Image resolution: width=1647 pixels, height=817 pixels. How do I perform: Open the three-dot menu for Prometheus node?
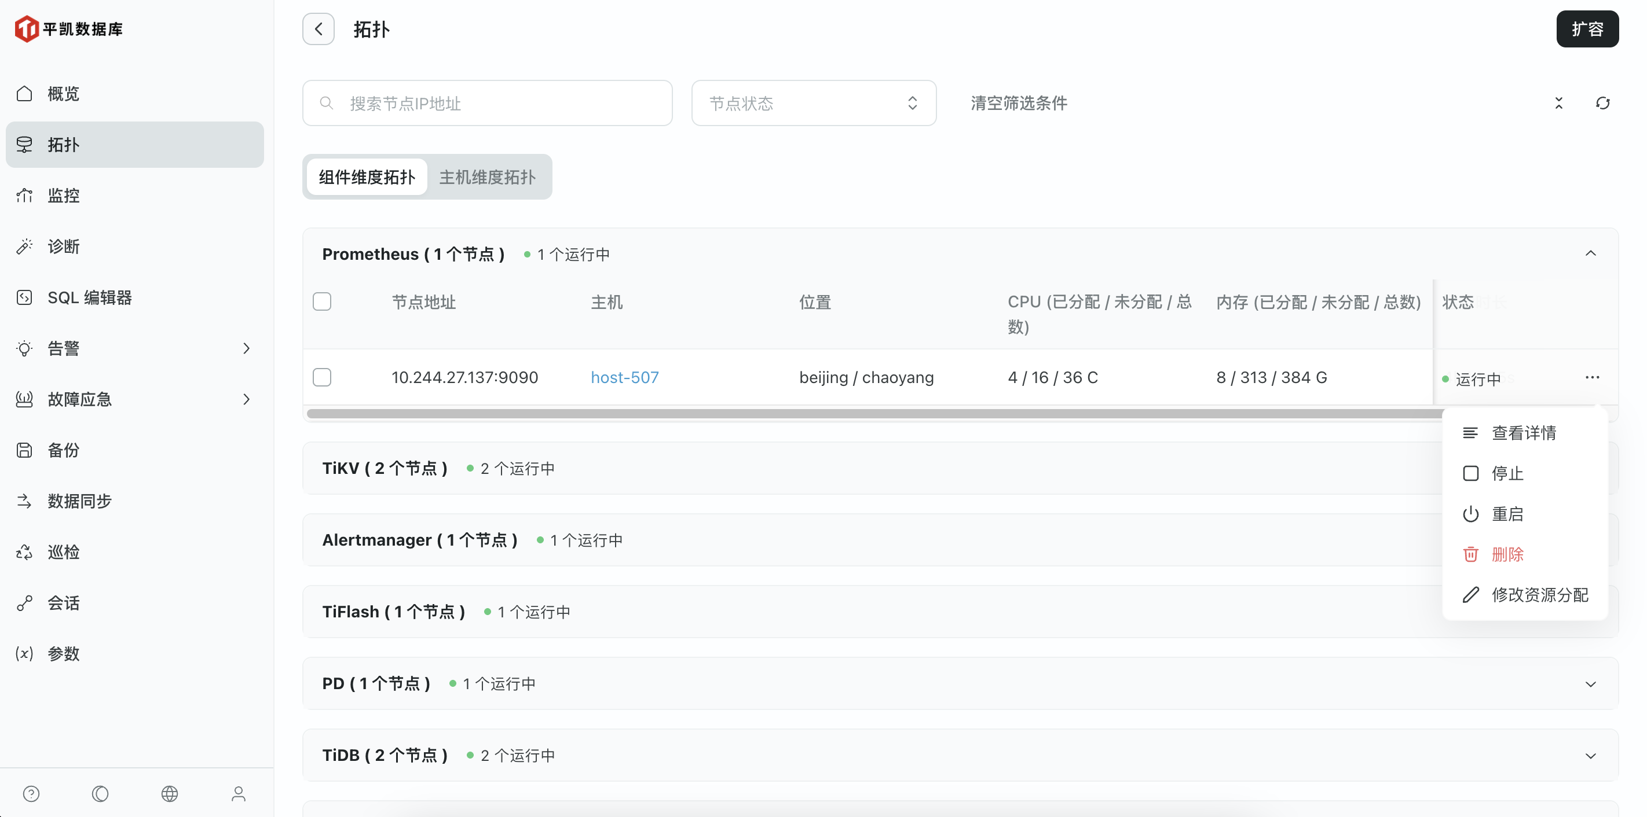(1592, 377)
